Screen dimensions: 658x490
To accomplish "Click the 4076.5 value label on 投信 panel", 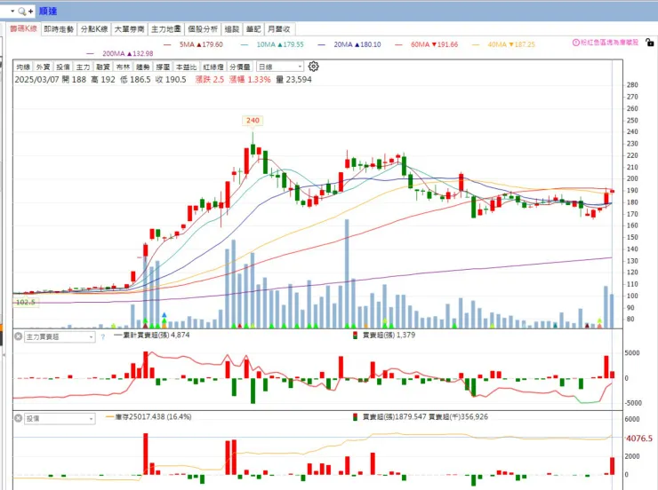I will (639, 438).
